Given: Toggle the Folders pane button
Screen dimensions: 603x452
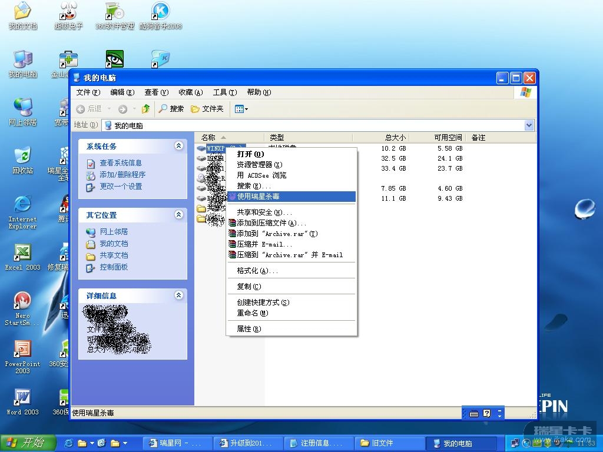Looking at the screenshot, I should [207, 109].
